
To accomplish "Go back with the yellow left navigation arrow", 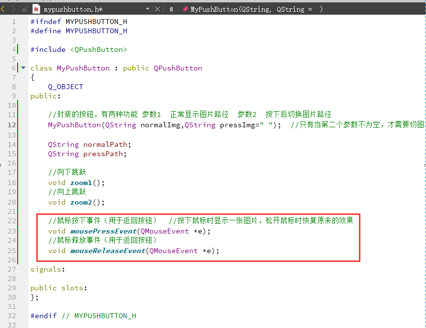I will [x=3, y=9].
